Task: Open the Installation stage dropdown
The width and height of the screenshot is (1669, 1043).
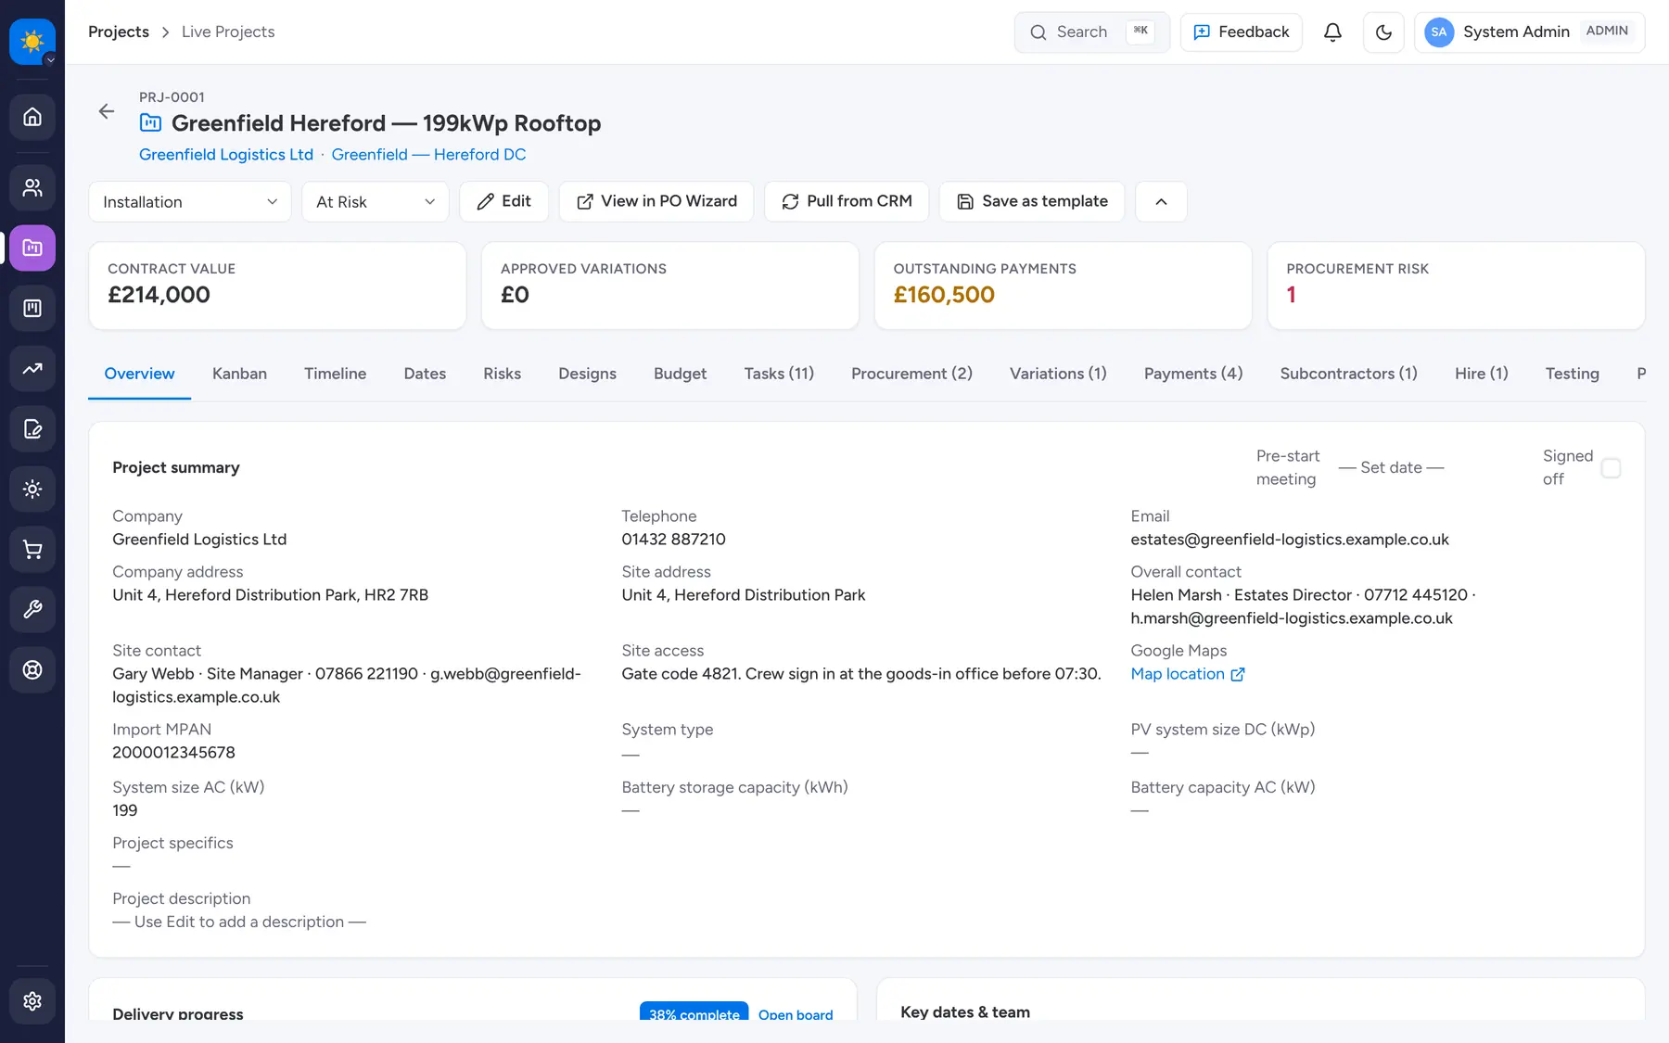Action: [190, 201]
